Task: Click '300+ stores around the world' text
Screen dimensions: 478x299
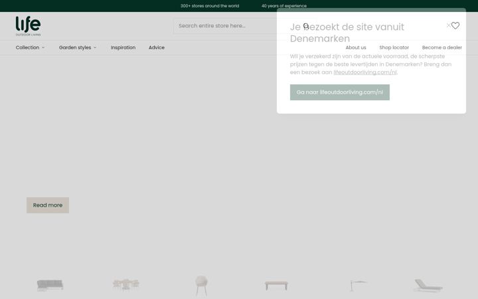Action: click(x=210, y=6)
